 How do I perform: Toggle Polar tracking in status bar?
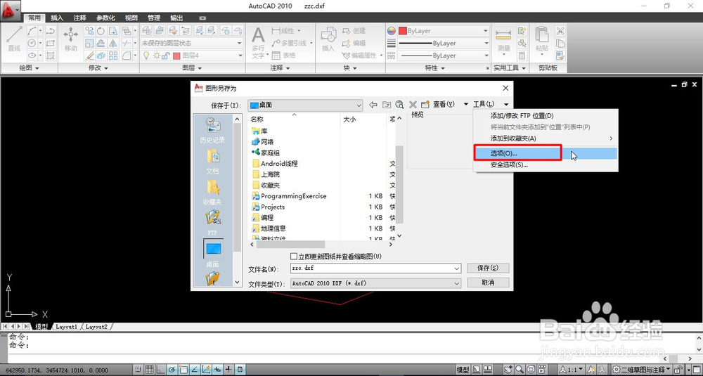pyautogui.click(x=172, y=370)
